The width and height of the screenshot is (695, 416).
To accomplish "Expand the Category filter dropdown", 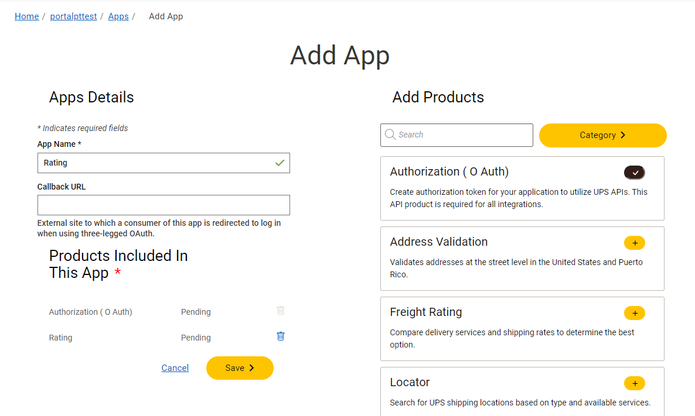I will 602,135.
